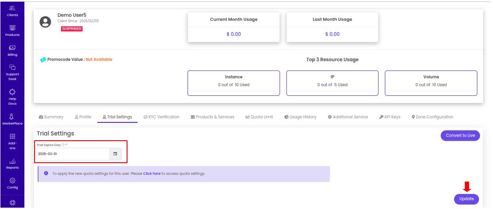493x209 pixels.
Task: Open Zone Configuration tab
Action: tap(432, 117)
